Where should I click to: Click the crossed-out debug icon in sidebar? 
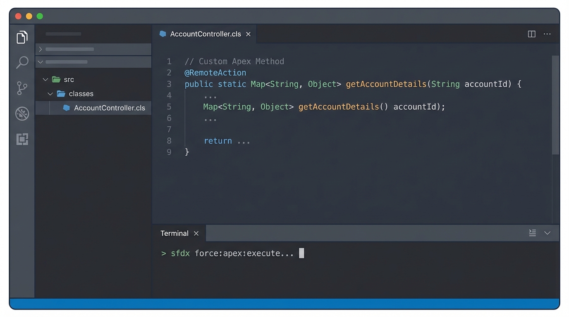tap(22, 114)
